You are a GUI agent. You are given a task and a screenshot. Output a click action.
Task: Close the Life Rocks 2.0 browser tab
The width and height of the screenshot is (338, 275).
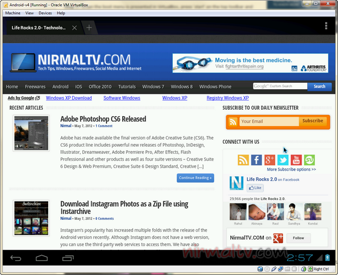pyautogui.click(x=75, y=28)
